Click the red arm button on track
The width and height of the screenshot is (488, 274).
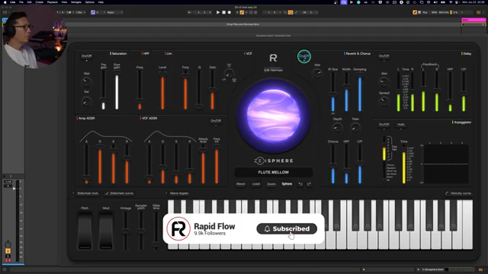(x=8, y=260)
